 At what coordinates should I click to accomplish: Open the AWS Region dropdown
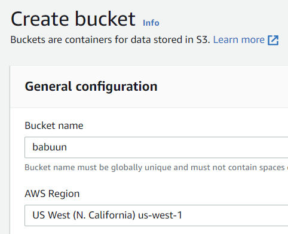(157, 215)
